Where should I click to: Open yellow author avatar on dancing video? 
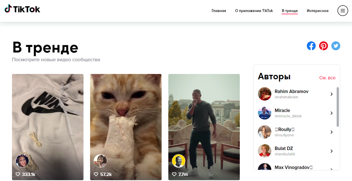[x=179, y=161]
